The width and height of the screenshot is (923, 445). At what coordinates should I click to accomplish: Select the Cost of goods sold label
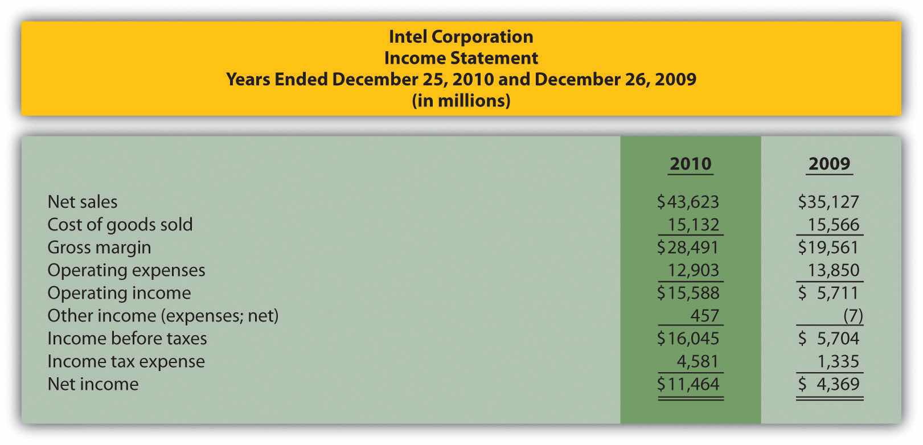pyautogui.click(x=120, y=225)
